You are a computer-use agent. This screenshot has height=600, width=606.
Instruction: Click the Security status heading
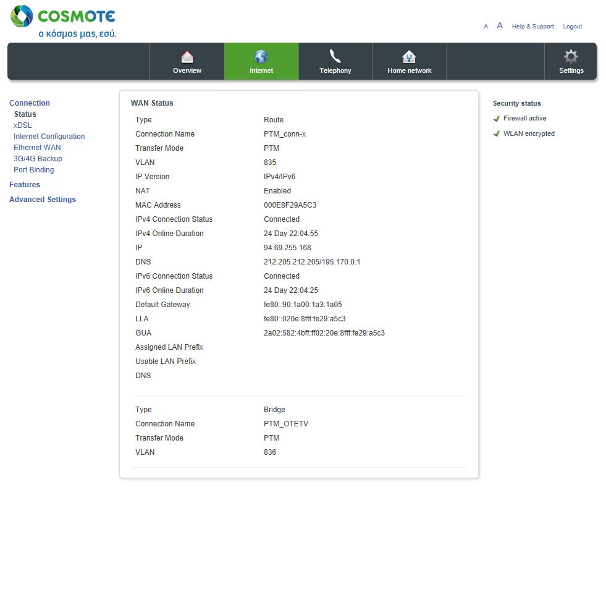pyautogui.click(x=516, y=104)
